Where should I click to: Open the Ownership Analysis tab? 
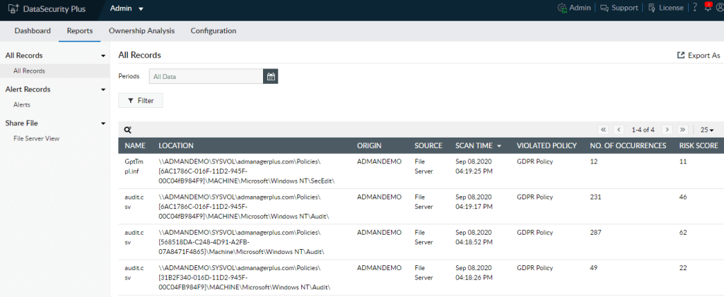click(141, 31)
